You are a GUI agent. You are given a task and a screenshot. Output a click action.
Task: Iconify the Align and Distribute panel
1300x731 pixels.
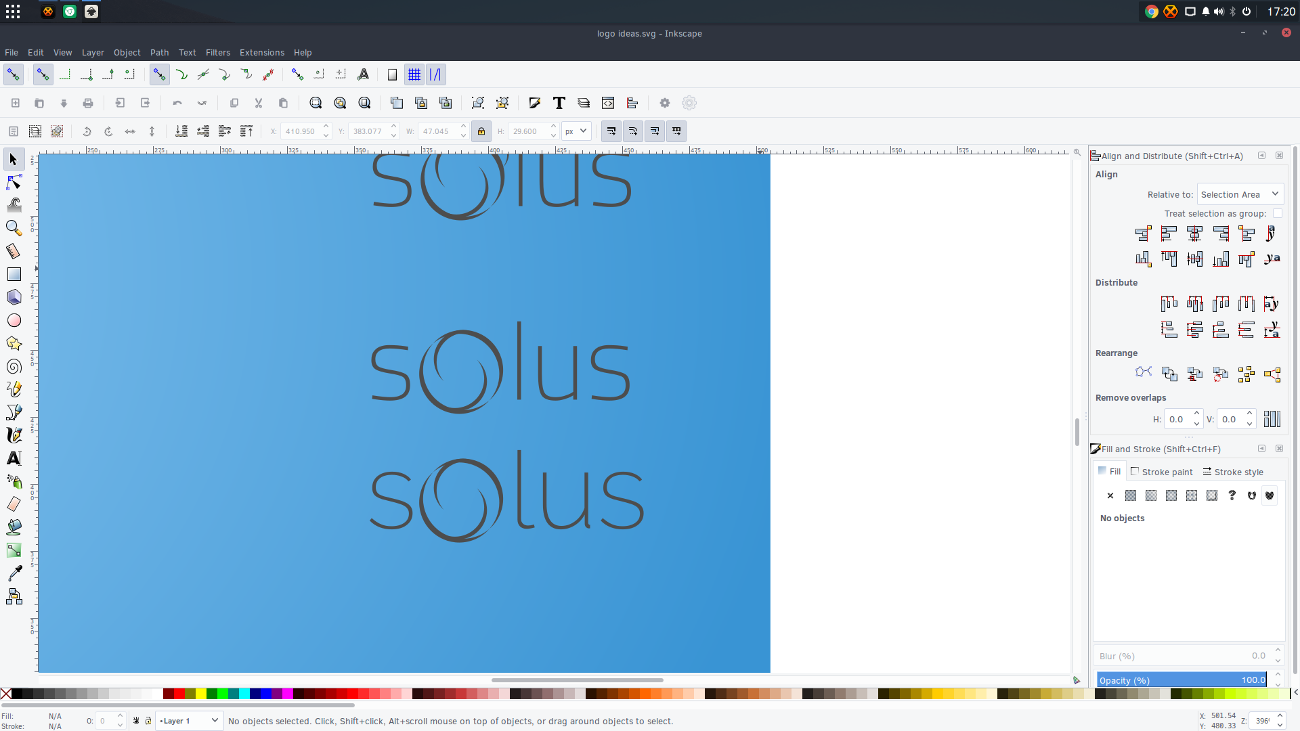(x=1261, y=156)
